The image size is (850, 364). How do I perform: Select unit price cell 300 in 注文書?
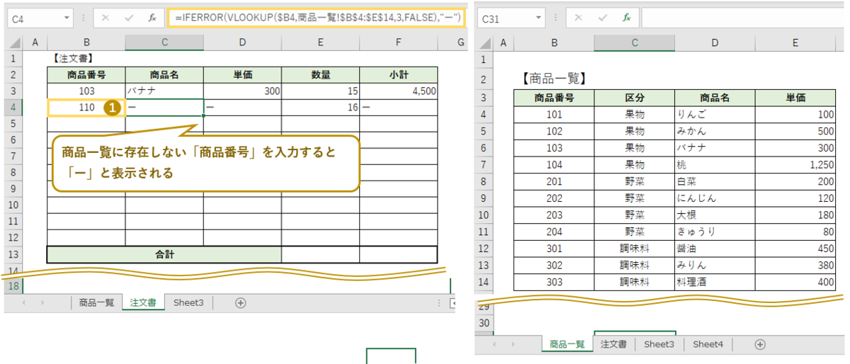[242, 91]
